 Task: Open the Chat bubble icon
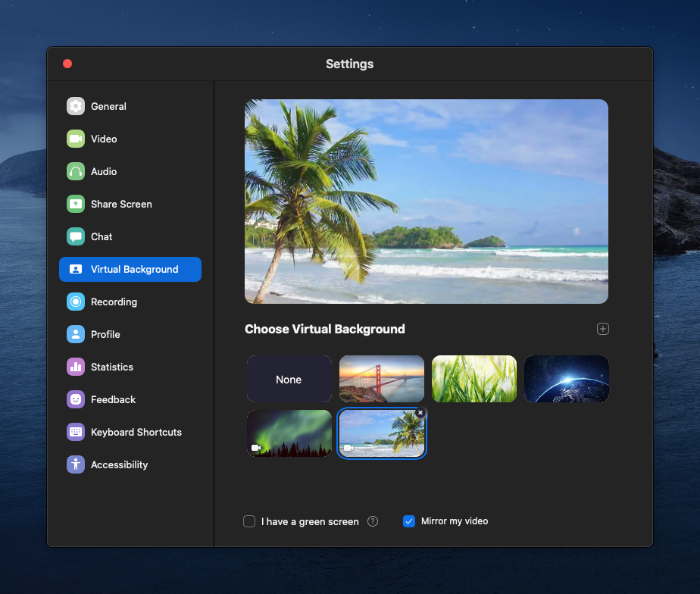click(76, 236)
